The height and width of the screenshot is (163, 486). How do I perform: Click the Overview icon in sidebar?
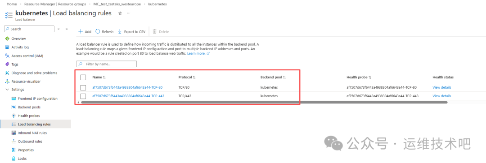click(x=8, y=39)
